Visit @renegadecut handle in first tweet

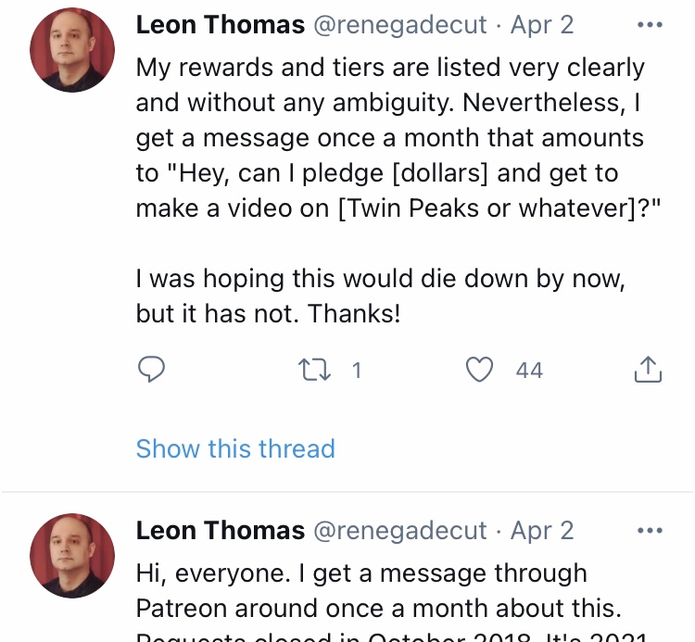click(x=400, y=25)
